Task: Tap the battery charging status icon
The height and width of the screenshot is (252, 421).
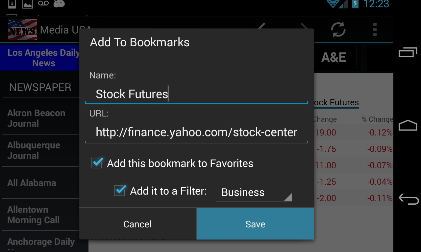Action: (x=355, y=4)
